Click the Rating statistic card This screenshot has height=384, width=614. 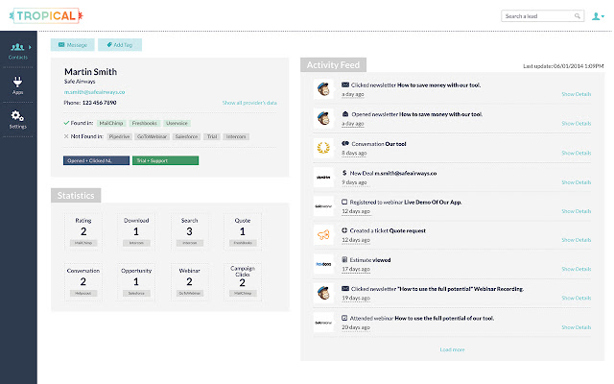83,232
